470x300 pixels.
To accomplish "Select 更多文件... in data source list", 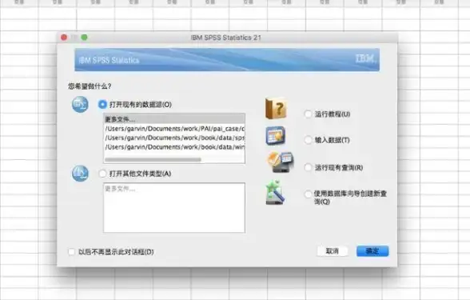I will (174, 119).
